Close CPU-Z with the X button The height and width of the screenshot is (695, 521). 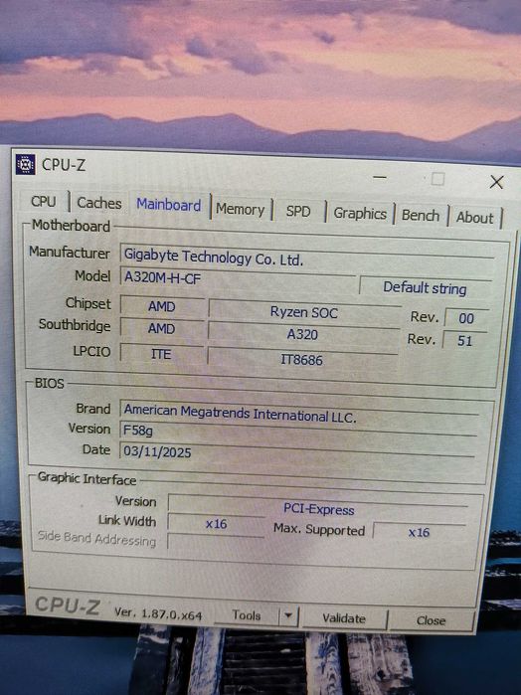click(x=496, y=182)
